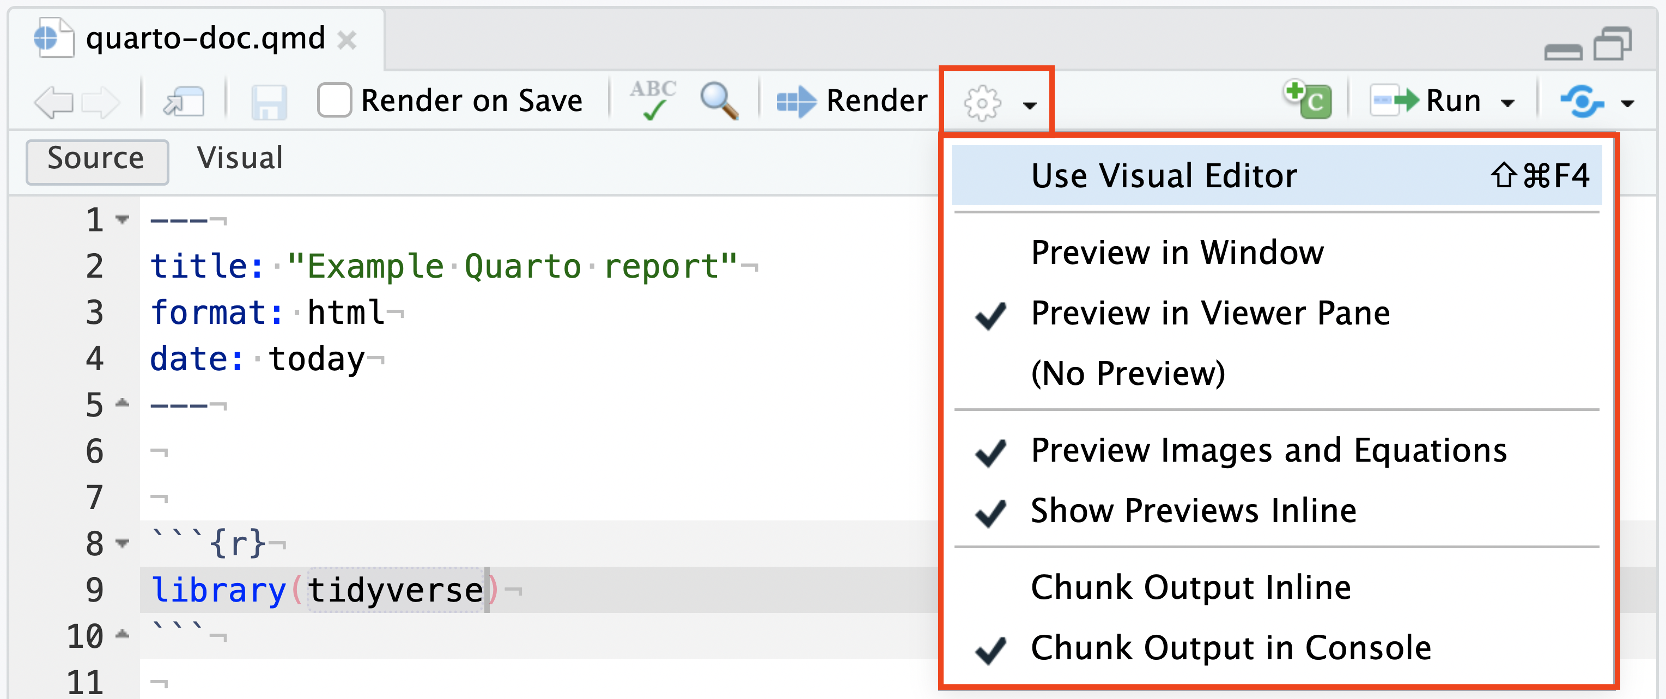Open the publish dropdown arrow
Image resolution: width=1666 pixels, height=699 pixels.
click(1627, 103)
